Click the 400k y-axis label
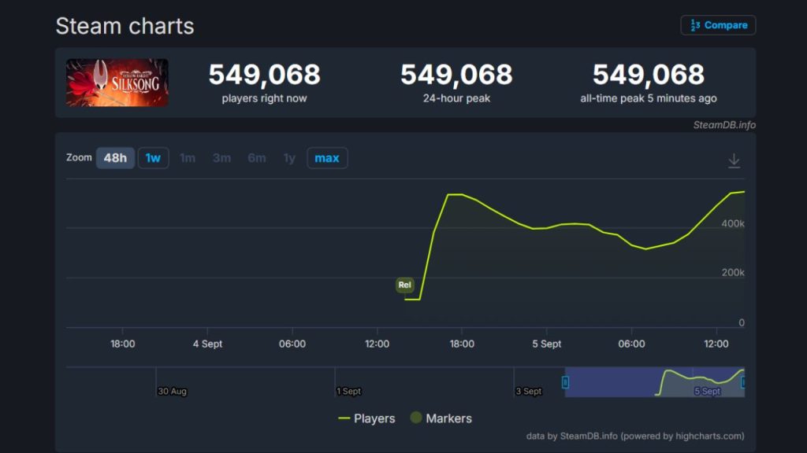The image size is (807, 453). click(x=733, y=223)
